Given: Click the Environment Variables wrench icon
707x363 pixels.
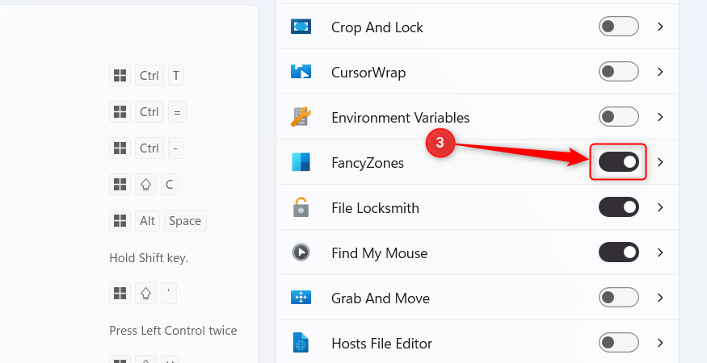Looking at the screenshot, I should pyautogui.click(x=301, y=117).
